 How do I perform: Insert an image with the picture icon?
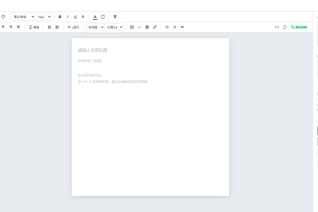tap(132, 27)
